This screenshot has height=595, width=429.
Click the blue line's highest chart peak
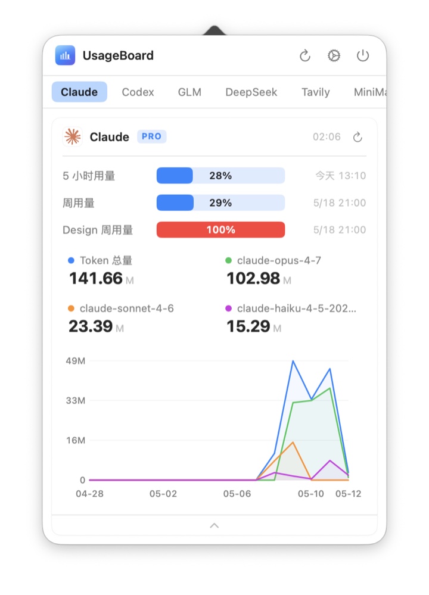(293, 361)
